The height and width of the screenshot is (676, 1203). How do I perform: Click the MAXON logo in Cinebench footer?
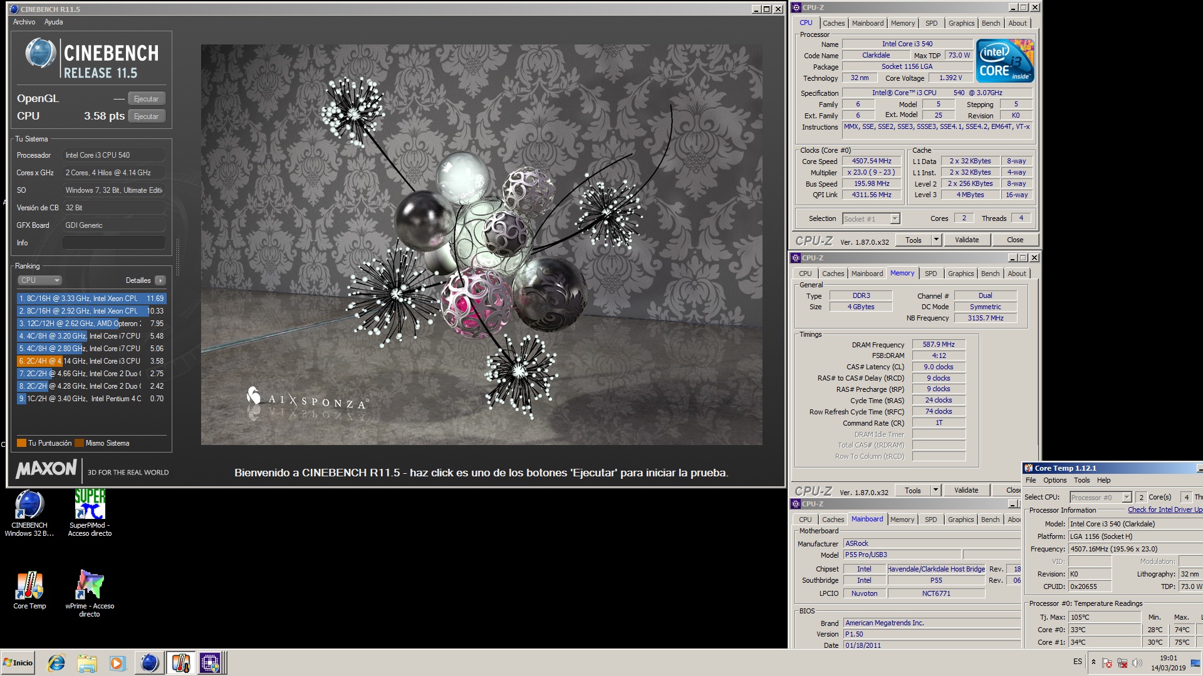point(46,469)
